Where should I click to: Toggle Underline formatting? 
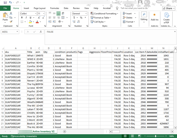tap(30, 18)
